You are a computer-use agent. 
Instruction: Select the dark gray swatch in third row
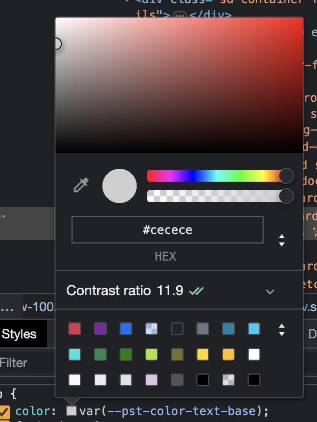tap(177, 380)
